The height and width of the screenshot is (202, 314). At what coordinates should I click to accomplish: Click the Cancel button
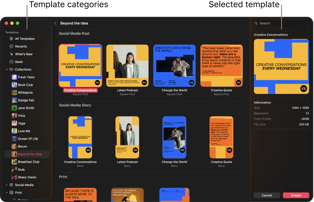267,195
